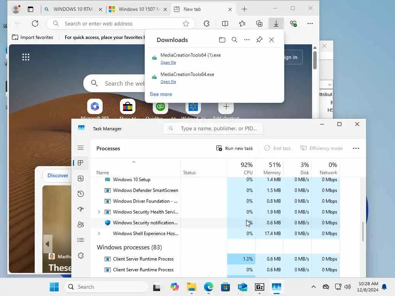This screenshot has height=296, width=395.
Task: Open Windows Start menu
Action: (54, 287)
